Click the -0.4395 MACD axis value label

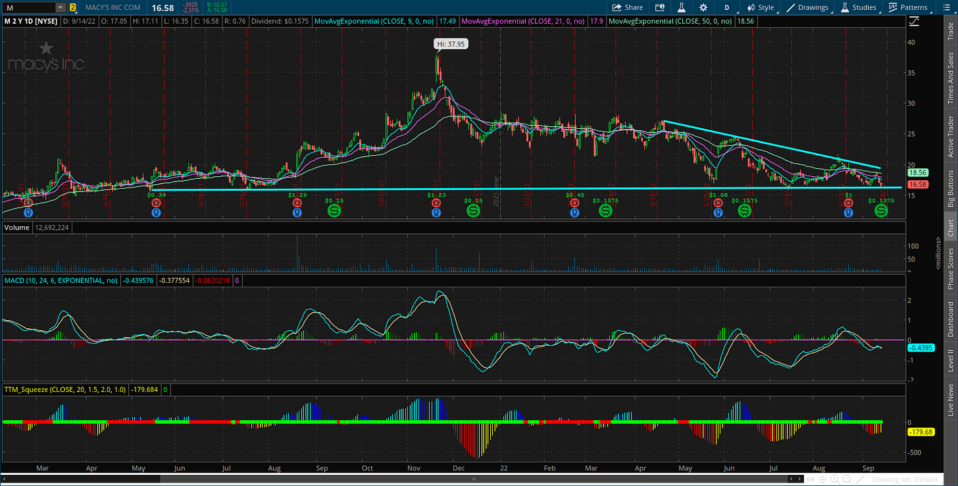pos(920,348)
